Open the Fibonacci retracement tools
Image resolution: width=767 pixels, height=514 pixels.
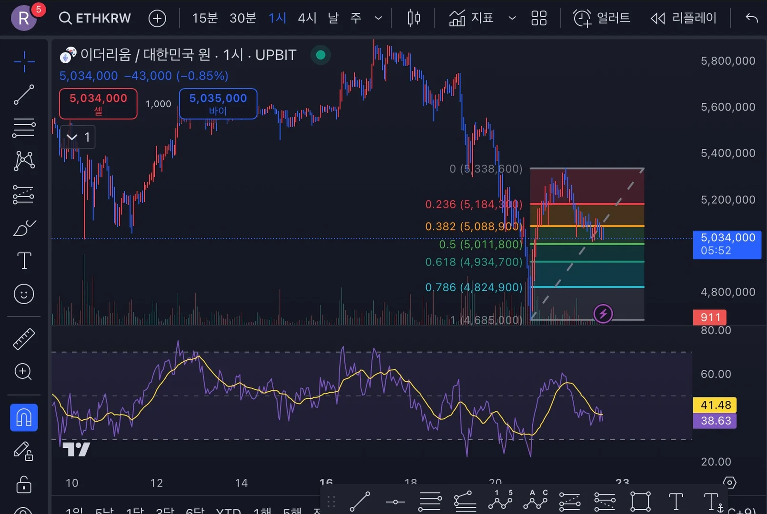24,128
